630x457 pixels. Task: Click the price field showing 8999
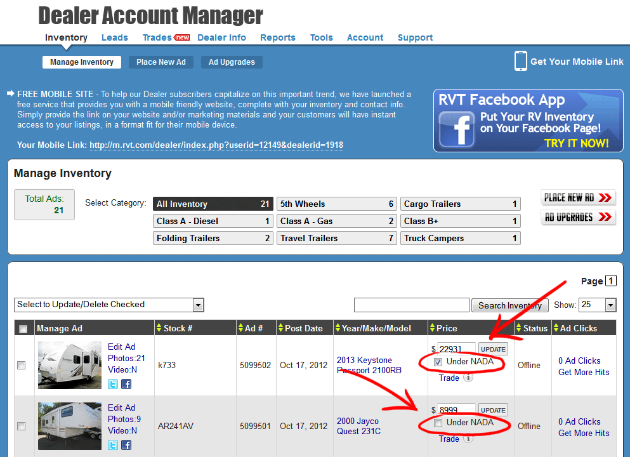(x=456, y=409)
